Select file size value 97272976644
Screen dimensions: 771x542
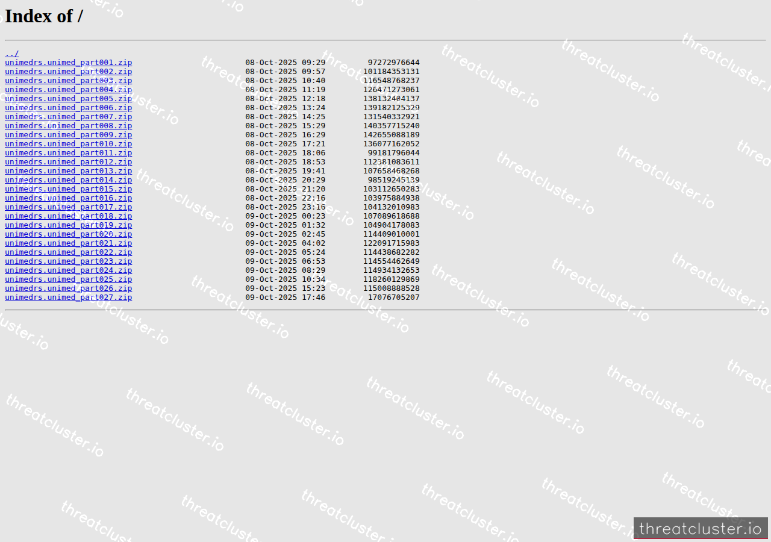click(394, 63)
